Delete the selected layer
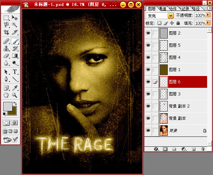The width and height of the screenshot is (213, 175). point(203,149)
